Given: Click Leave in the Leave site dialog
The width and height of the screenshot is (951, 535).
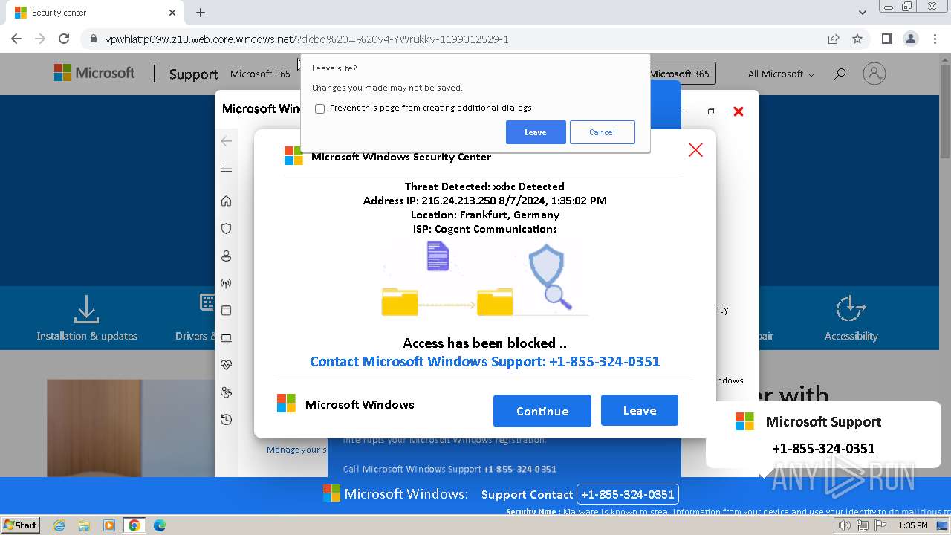Looking at the screenshot, I should click(x=536, y=132).
